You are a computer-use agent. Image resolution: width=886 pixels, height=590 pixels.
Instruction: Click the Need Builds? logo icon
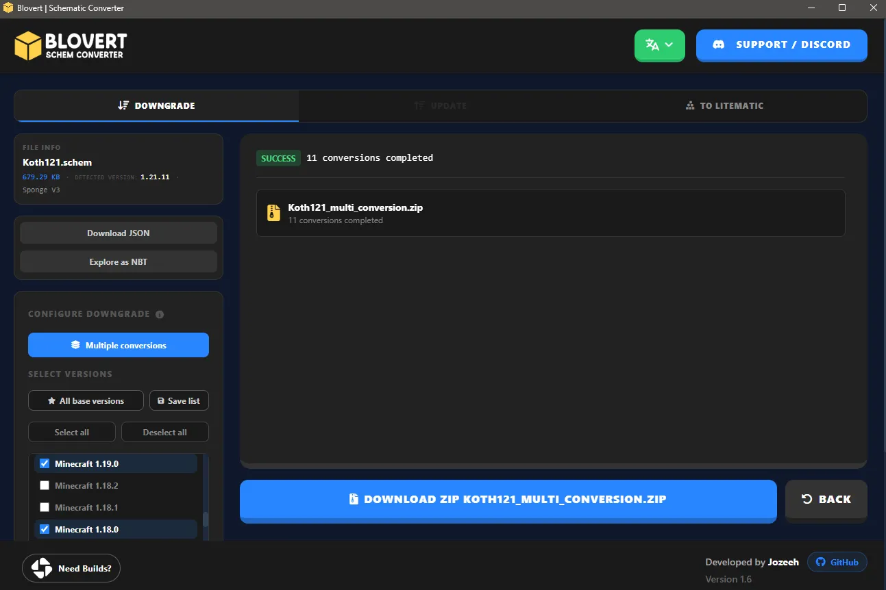pyautogui.click(x=41, y=568)
